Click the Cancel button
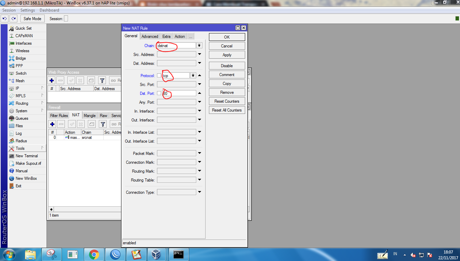This screenshot has width=460, height=261. (227, 46)
